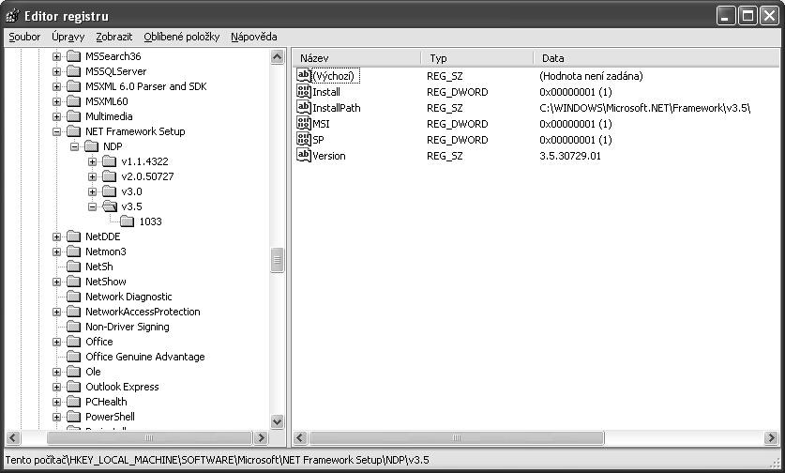
Task: Click the (Hodnota není zadána) data cell
Action: [x=591, y=76]
